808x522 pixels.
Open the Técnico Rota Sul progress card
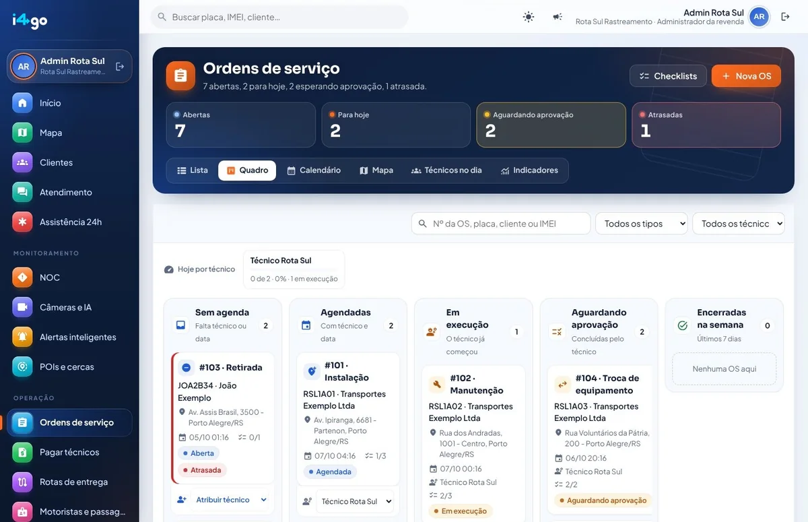(x=294, y=269)
